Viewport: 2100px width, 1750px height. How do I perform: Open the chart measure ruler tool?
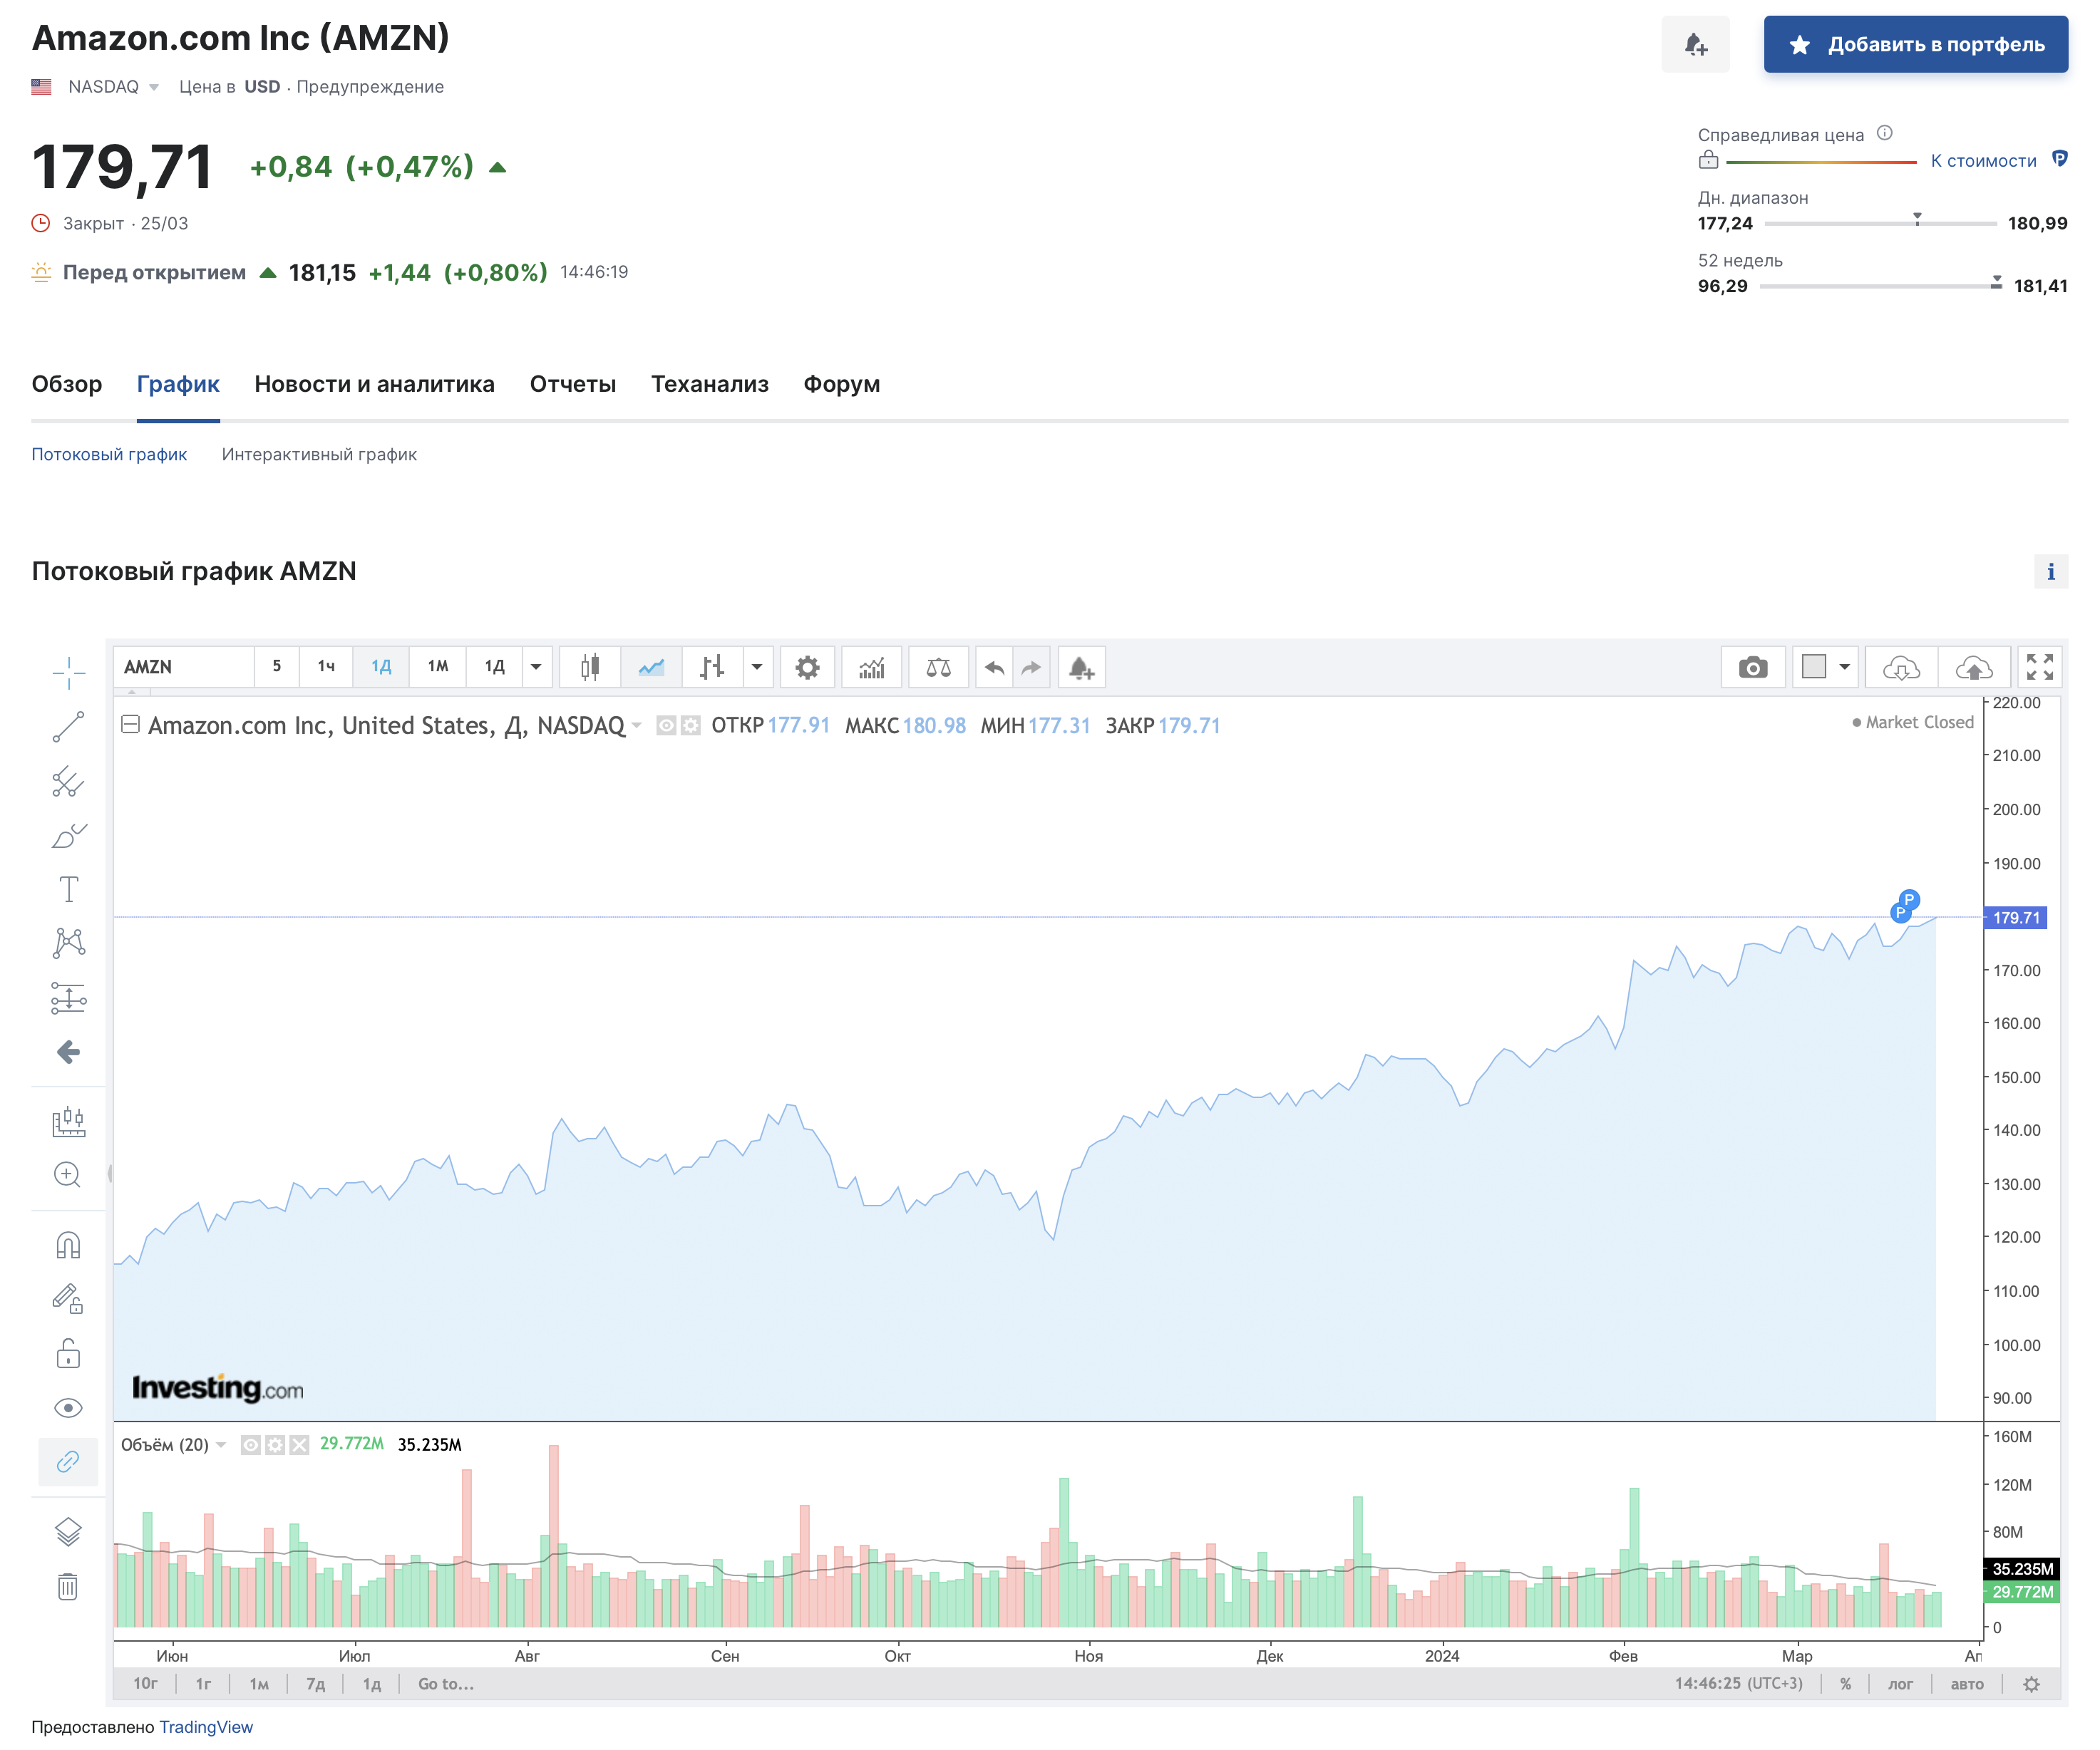click(68, 1122)
